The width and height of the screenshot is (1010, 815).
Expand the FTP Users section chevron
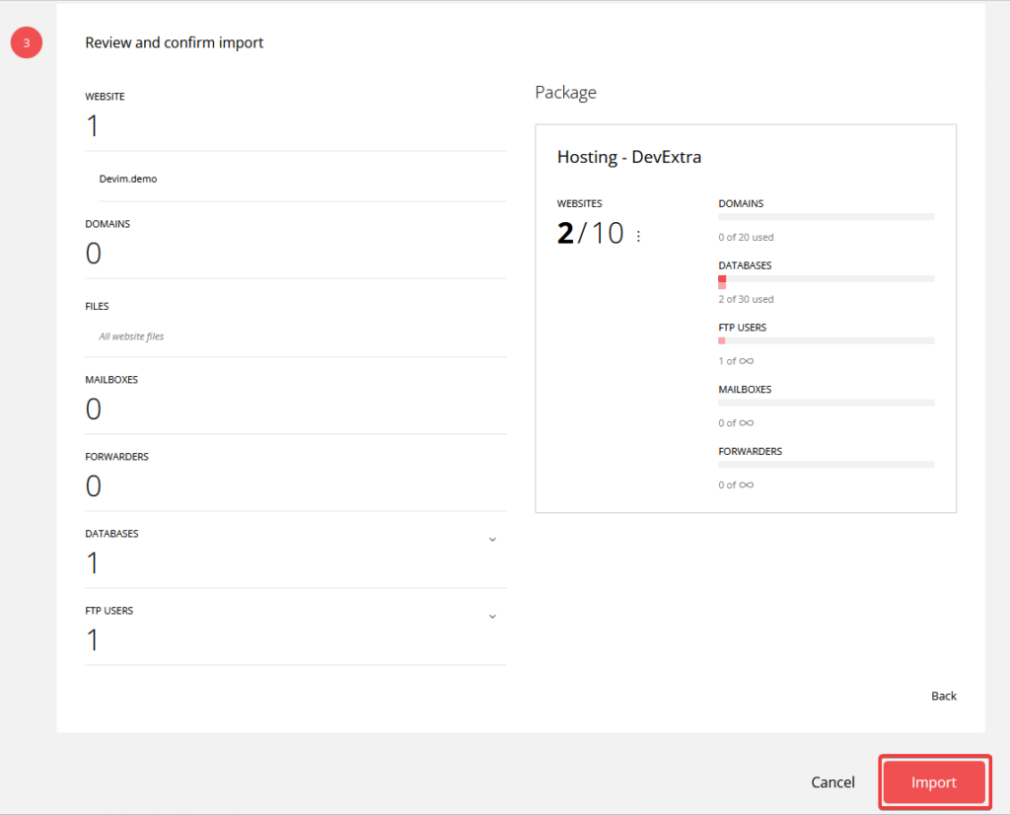click(492, 617)
